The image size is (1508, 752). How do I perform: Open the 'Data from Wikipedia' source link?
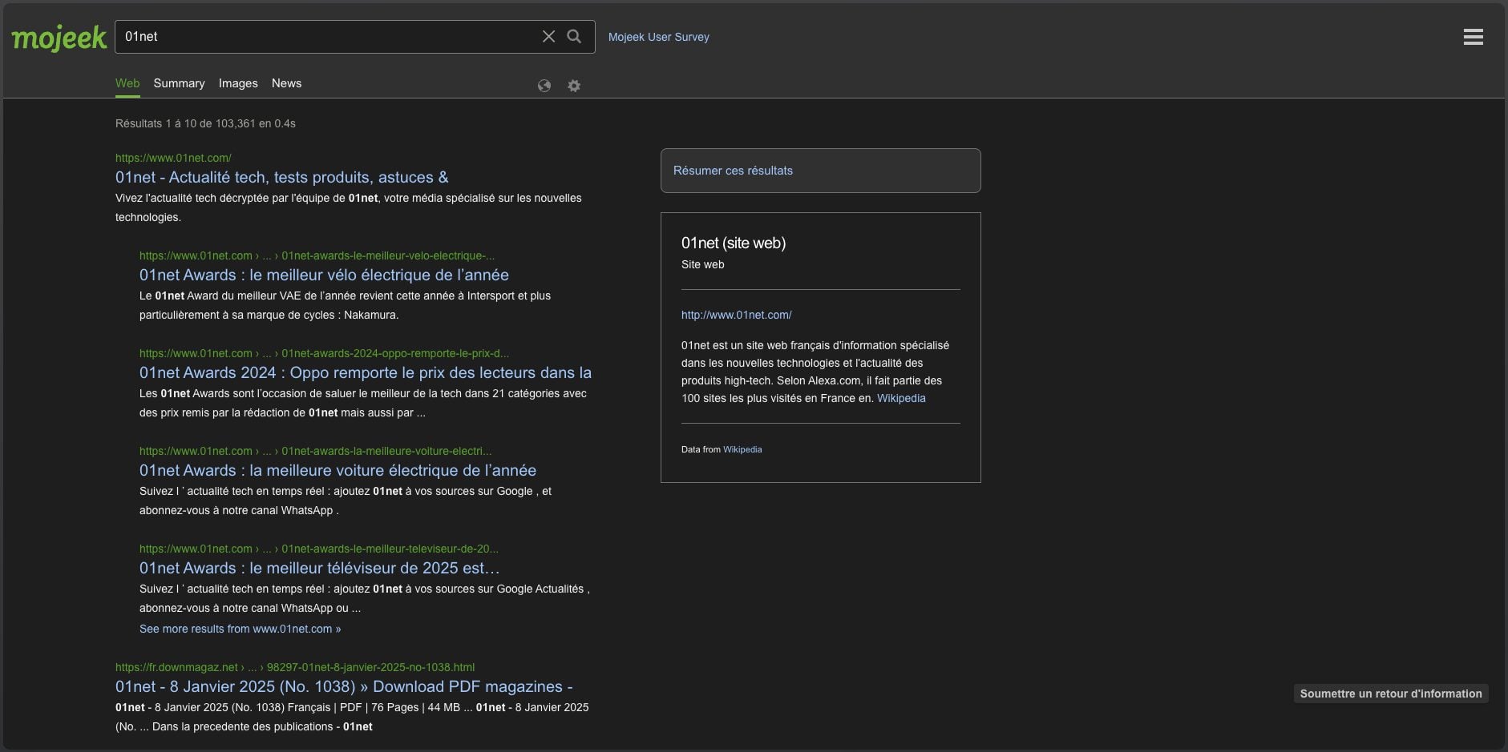(x=742, y=449)
